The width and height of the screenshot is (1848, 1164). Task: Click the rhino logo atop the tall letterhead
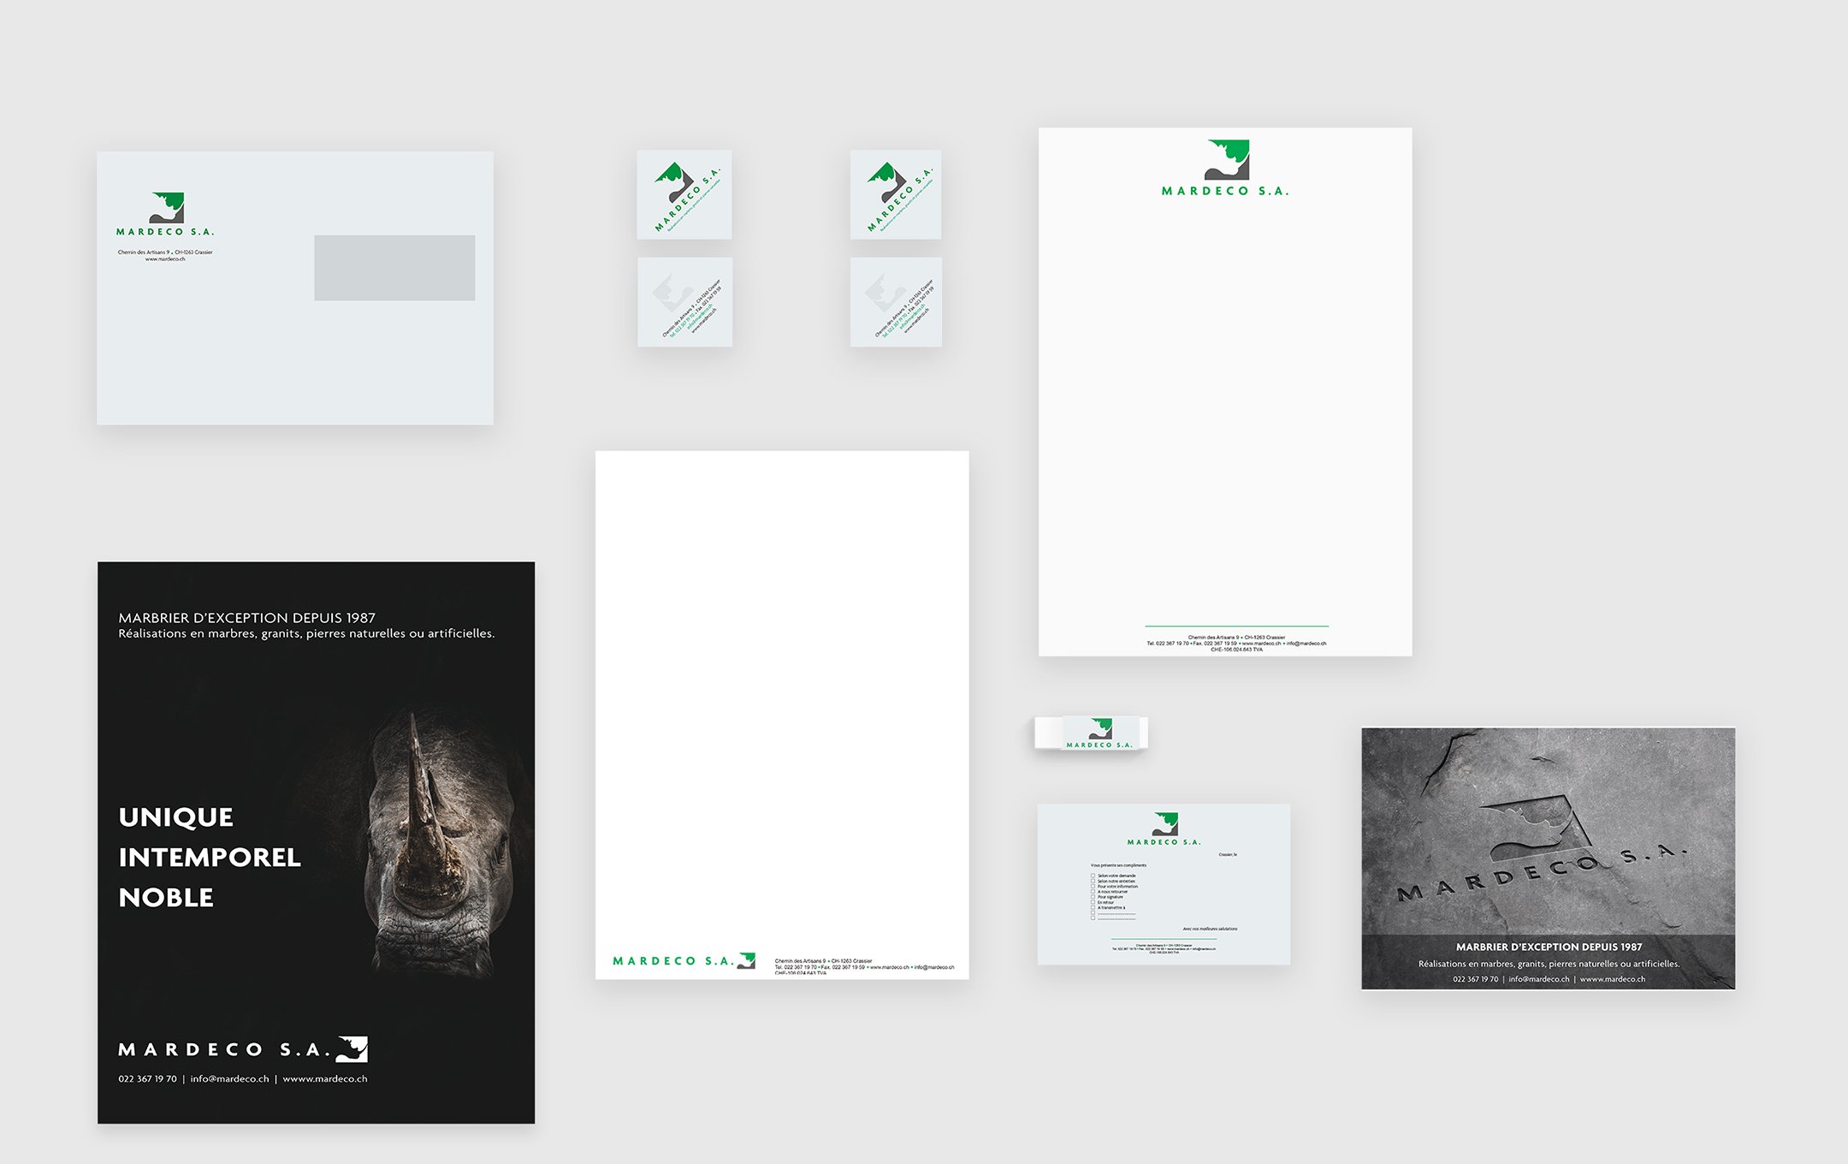coord(1228,160)
